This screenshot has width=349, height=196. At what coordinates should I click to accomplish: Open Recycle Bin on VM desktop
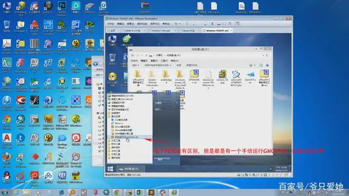[x=112, y=59]
